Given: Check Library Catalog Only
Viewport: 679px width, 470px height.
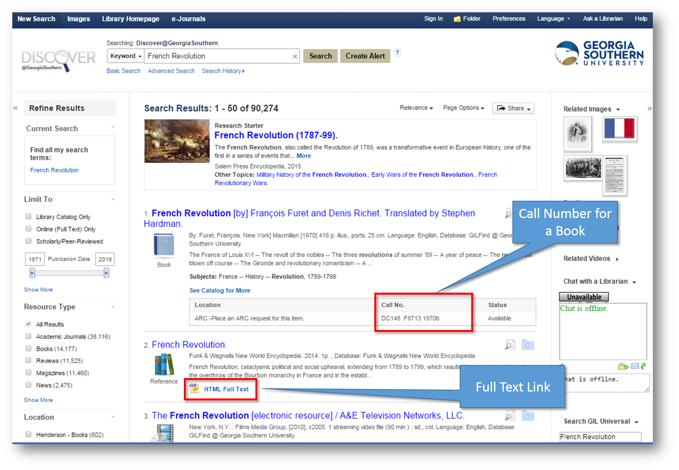Looking at the screenshot, I should [28, 217].
